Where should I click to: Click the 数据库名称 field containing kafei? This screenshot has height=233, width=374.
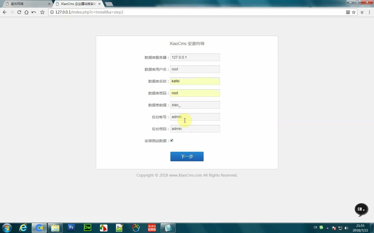click(x=195, y=81)
